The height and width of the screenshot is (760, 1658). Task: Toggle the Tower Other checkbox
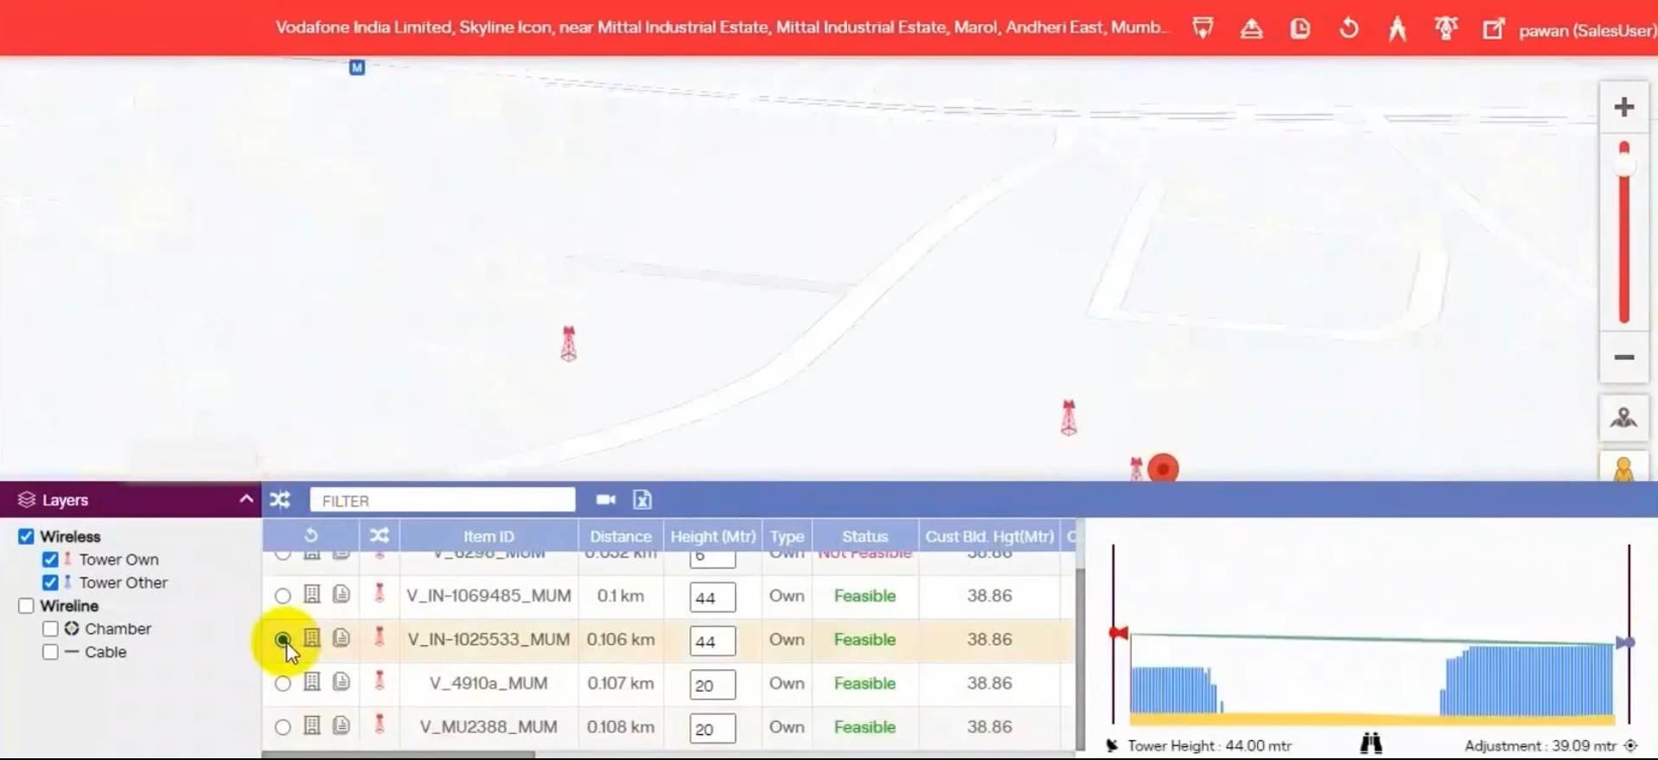[50, 583]
